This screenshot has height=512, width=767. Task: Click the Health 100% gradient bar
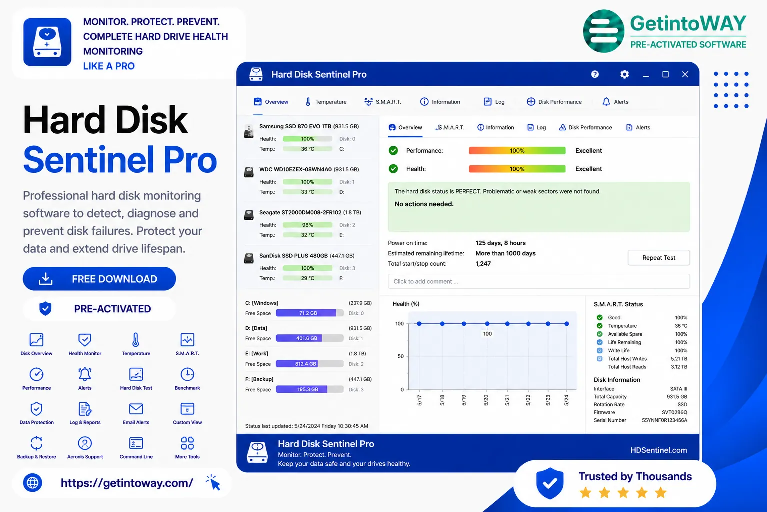[x=517, y=169]
